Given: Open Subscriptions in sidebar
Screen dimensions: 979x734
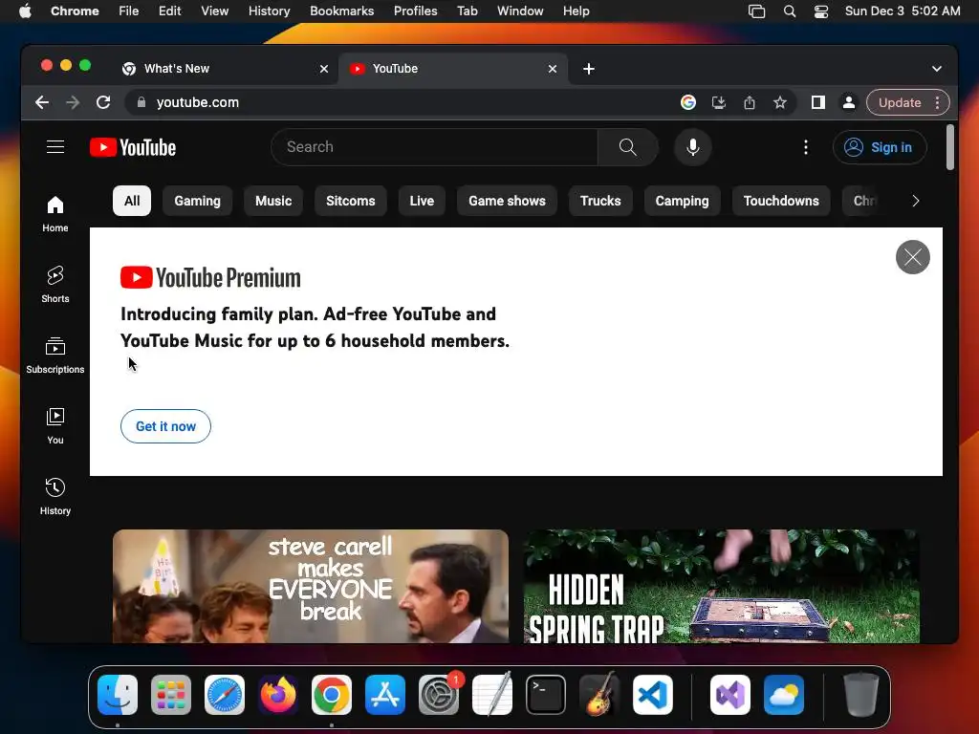Looking at the screenshot, I should click(x=54, y=356).
